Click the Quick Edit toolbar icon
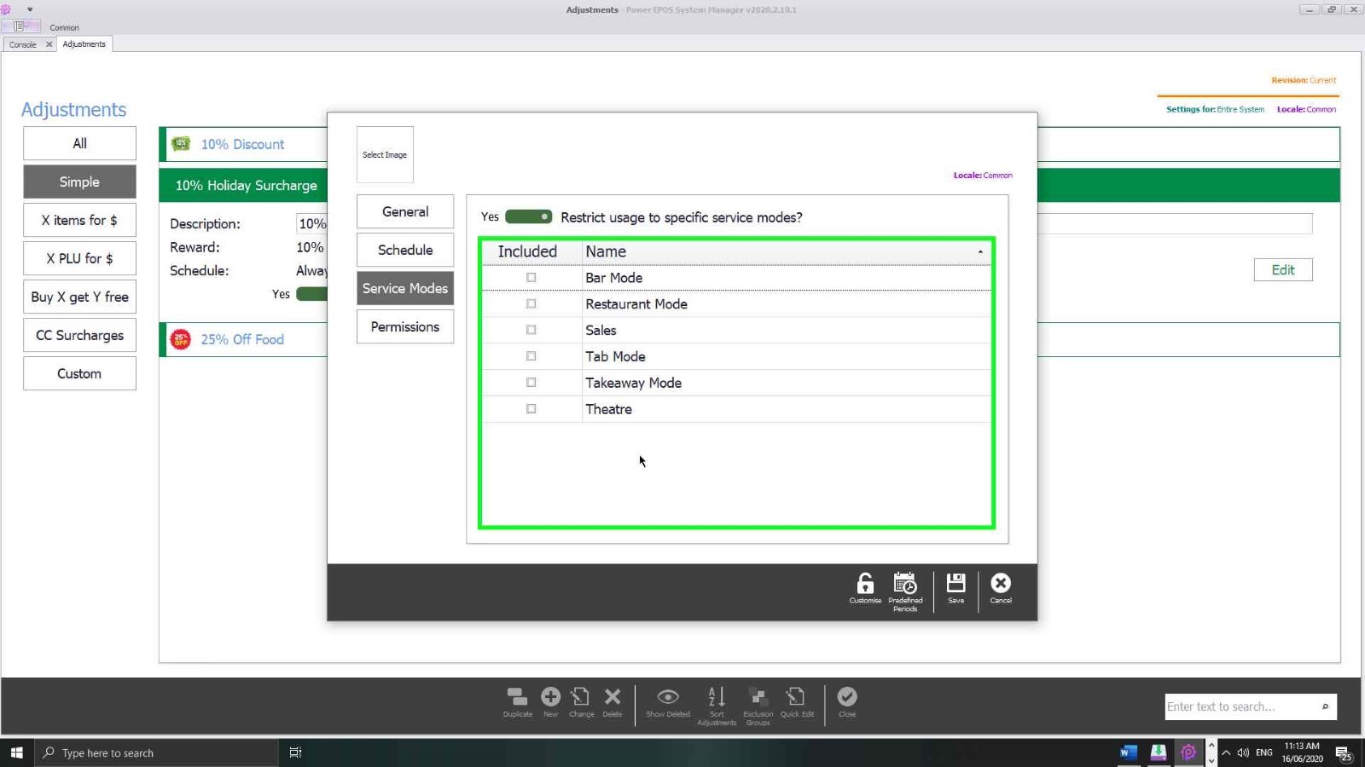This screenshot has width=1365, height=767. [796, 697]
